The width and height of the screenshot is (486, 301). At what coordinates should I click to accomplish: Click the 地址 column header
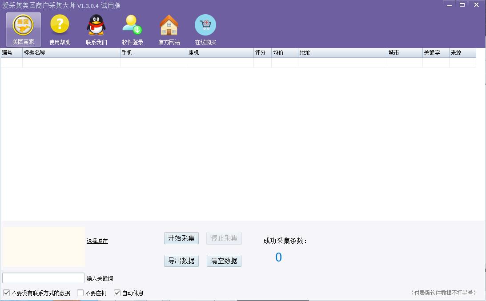[342, 52]
